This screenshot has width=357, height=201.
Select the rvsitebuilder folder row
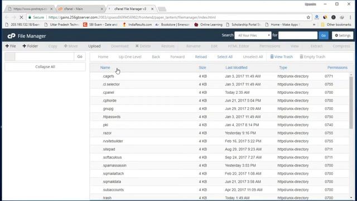[219, 141]
